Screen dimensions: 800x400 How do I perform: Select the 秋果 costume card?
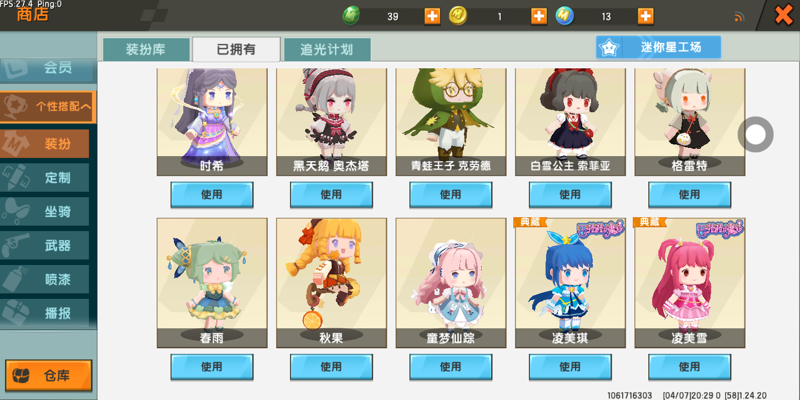(331, 283)
